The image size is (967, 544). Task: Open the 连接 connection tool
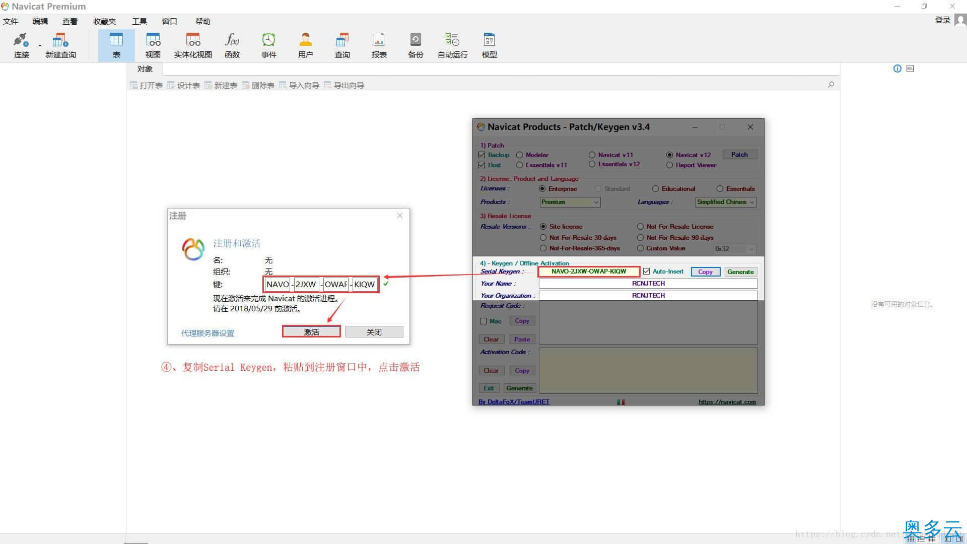tap(21, 45)
